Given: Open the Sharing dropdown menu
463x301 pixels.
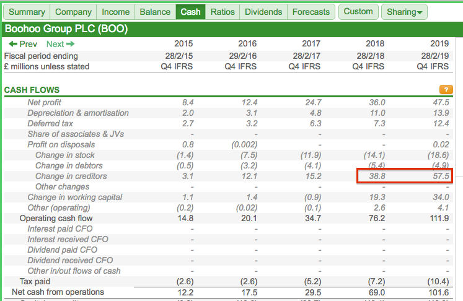Looking at the screenshot, I should coord(404,12).
